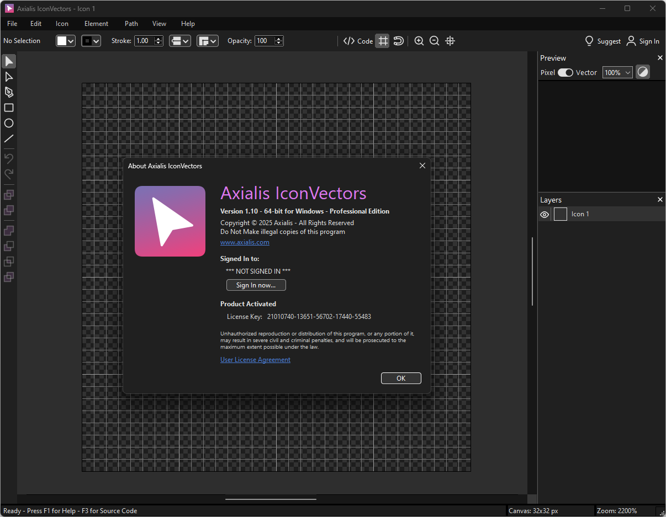Image resolution: width=666 pixels, height=517 pixels.
Task: Click the curved-arrow snap icon beside grid
Action: 398,41
